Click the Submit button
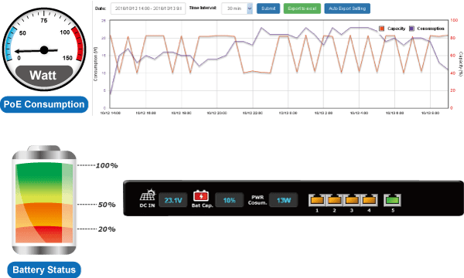The width and height of the screenshot is (464, 278). 268,8
